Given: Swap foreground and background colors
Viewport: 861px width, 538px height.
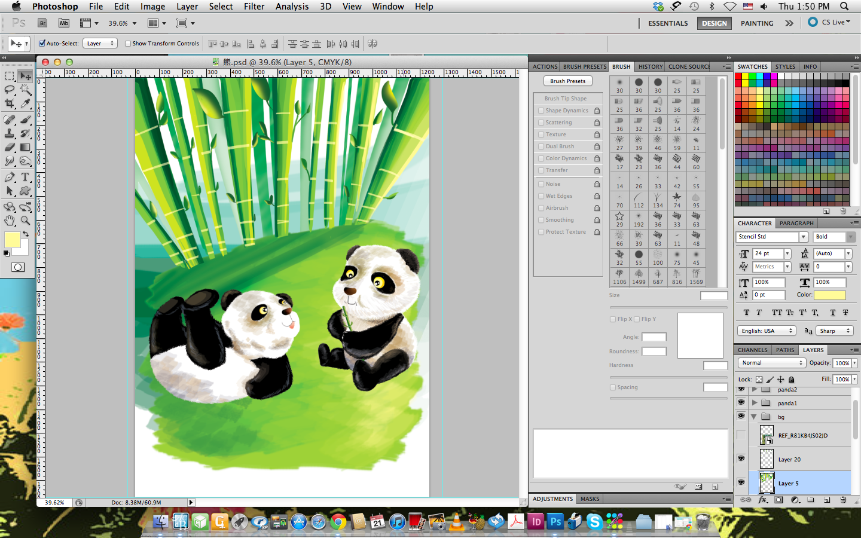Looking at the screenshot, I should (25, 234).
